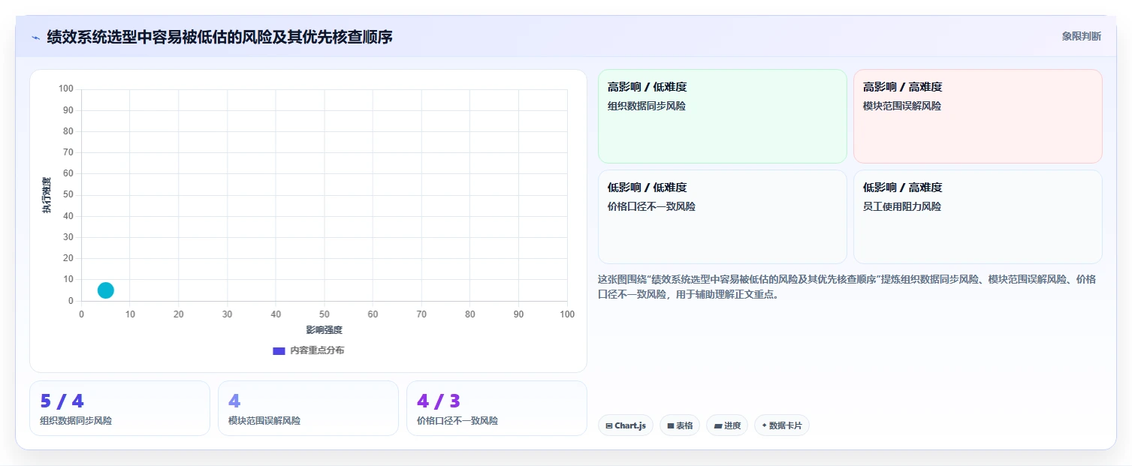1132x466 pixels.
Task: Click 价格口径不一致风险 text in quadrant card
Action: 651,206
